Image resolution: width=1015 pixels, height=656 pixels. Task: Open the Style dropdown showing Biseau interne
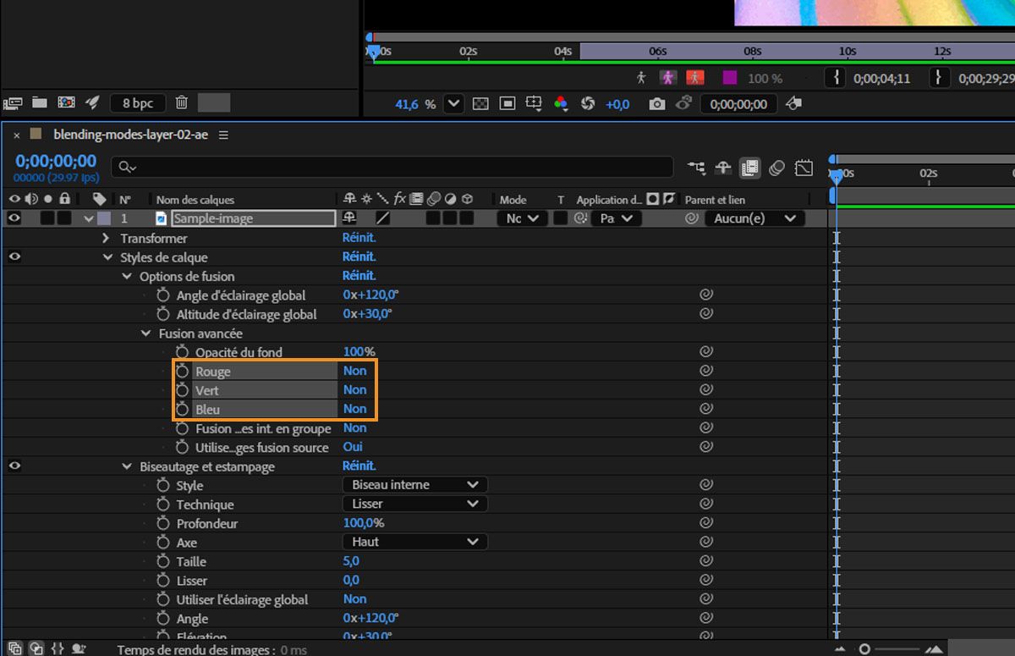(x=414, y=485)
